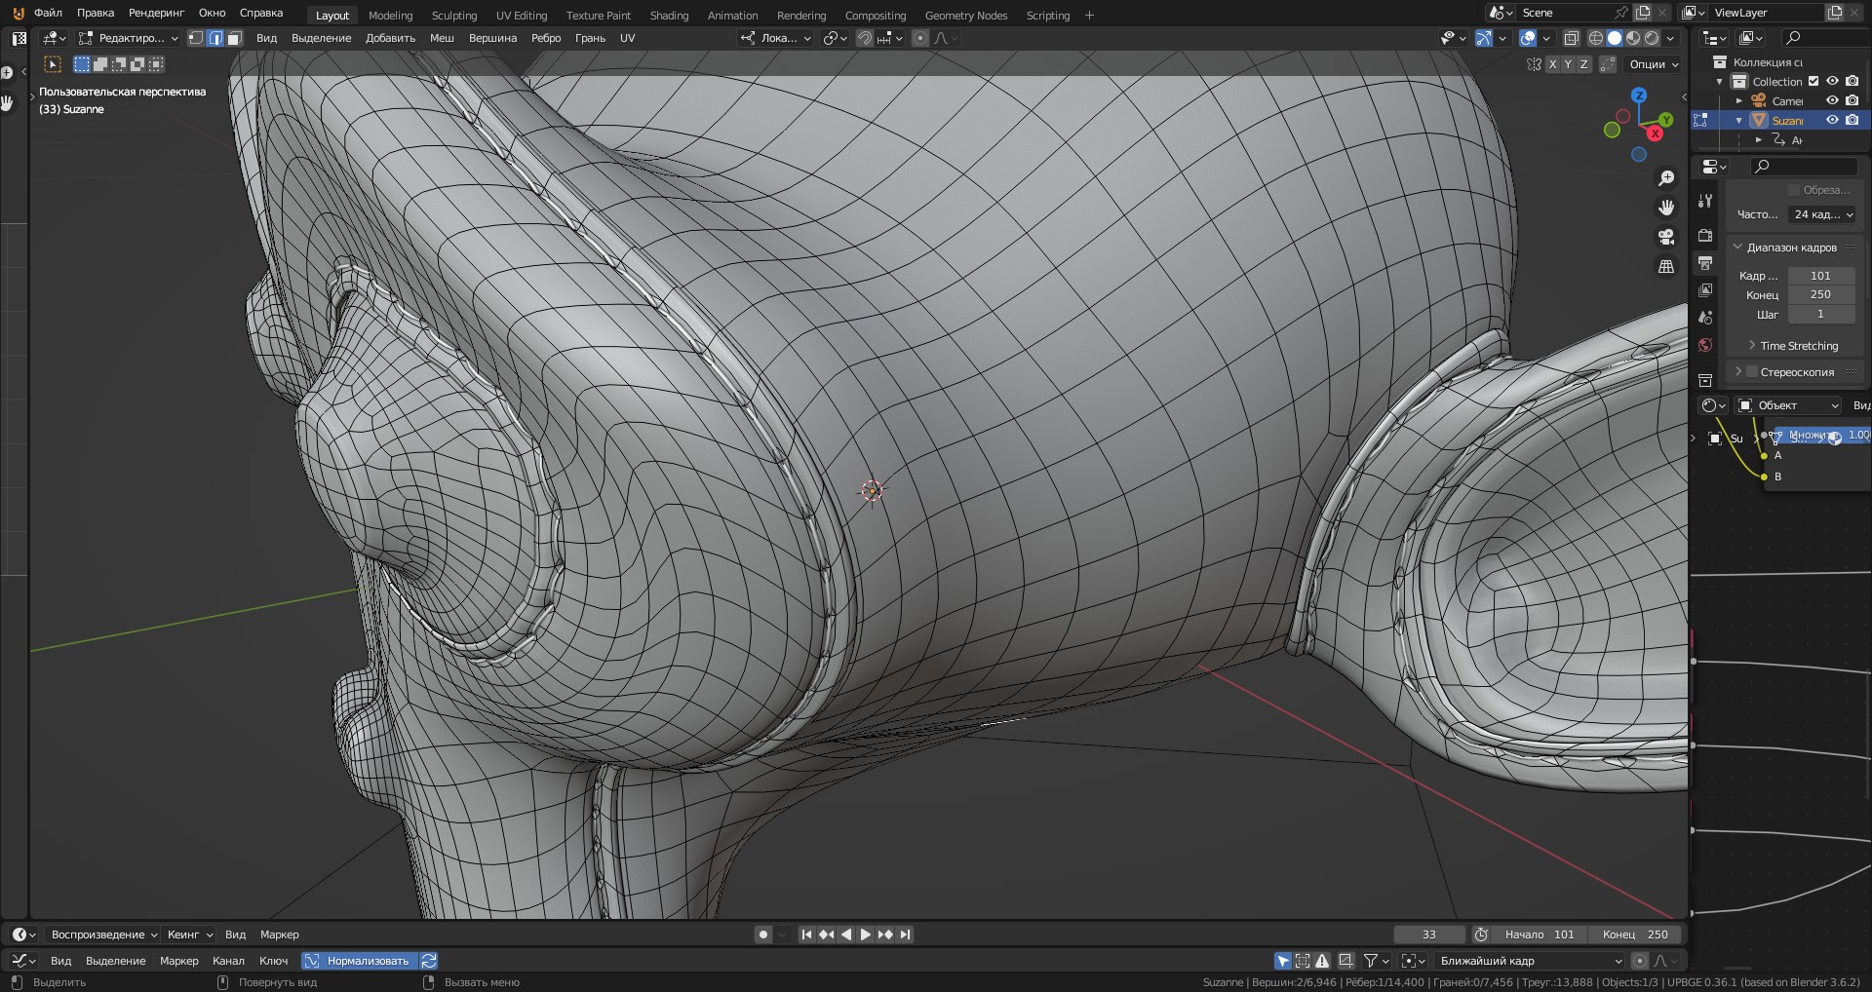Screen dimensions: 1872x992
Task: Enable X mirror axis
Action: [1552, 64]
